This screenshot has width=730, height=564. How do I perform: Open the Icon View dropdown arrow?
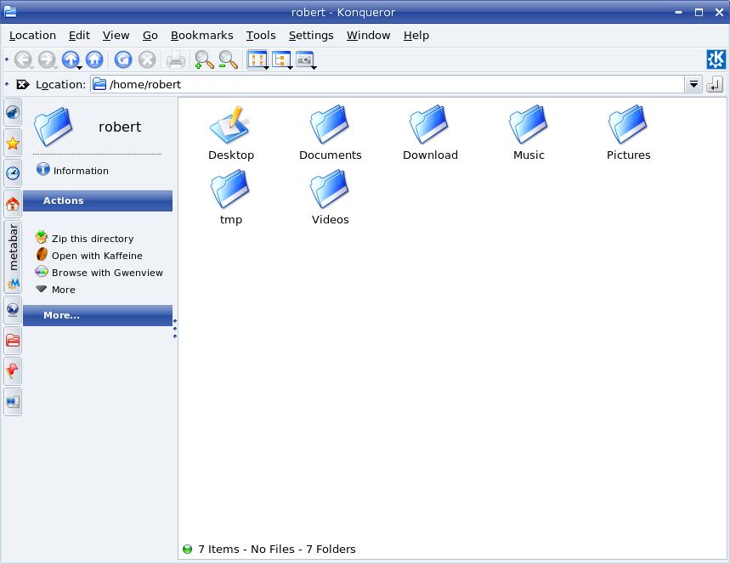[267, 68]
